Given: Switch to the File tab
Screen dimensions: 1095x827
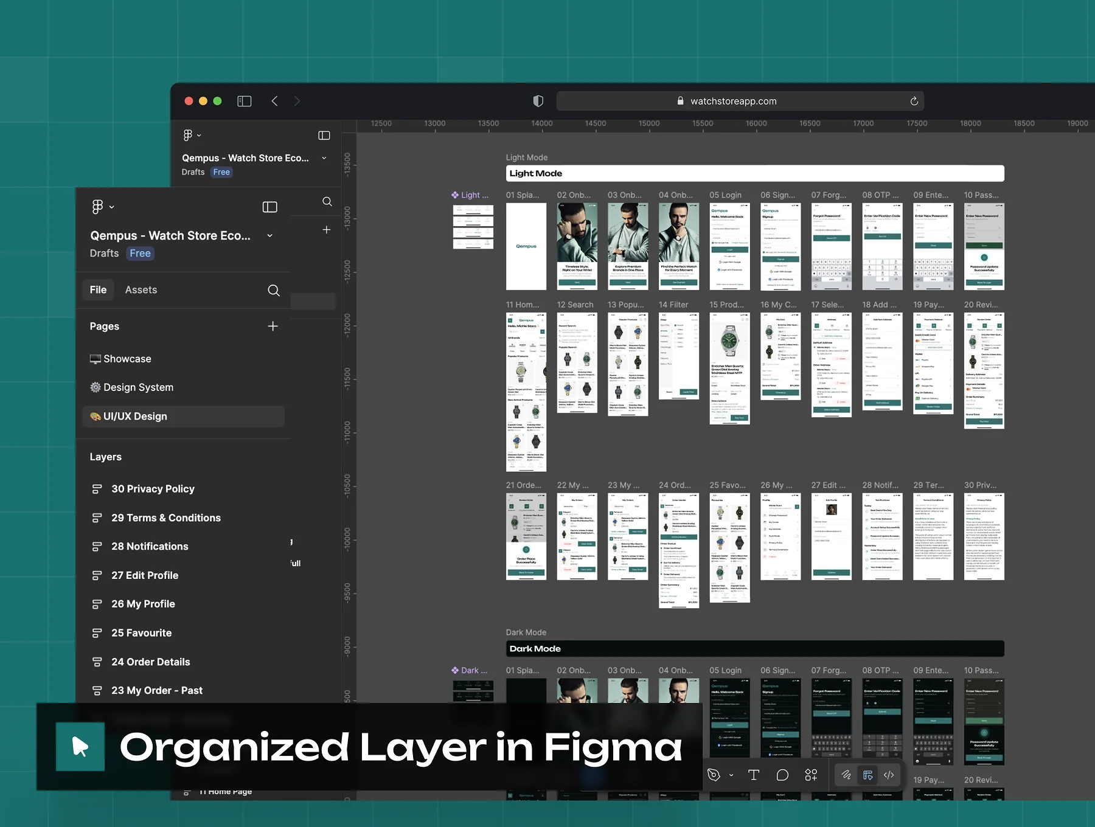Looking at the screenshot, I should point(98,290).
